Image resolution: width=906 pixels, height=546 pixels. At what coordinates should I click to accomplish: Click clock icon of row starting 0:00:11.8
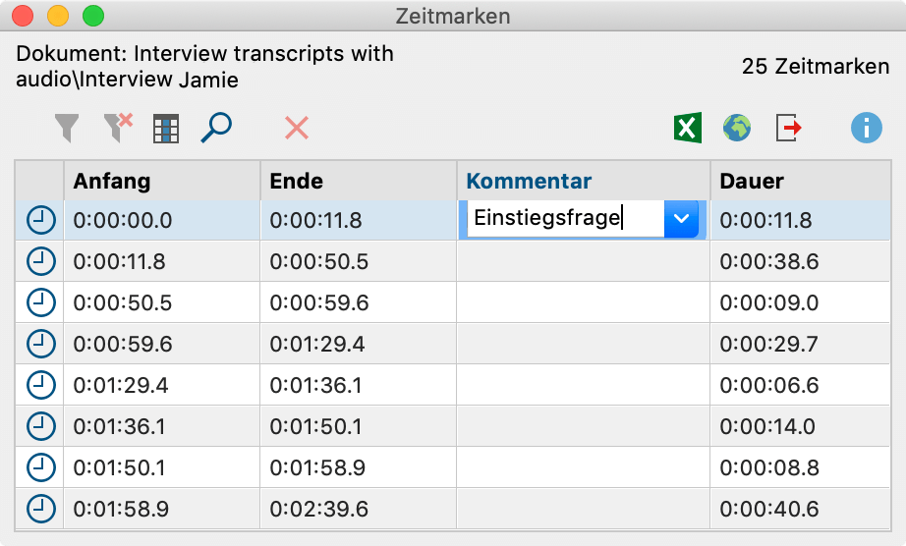(41, 261)
